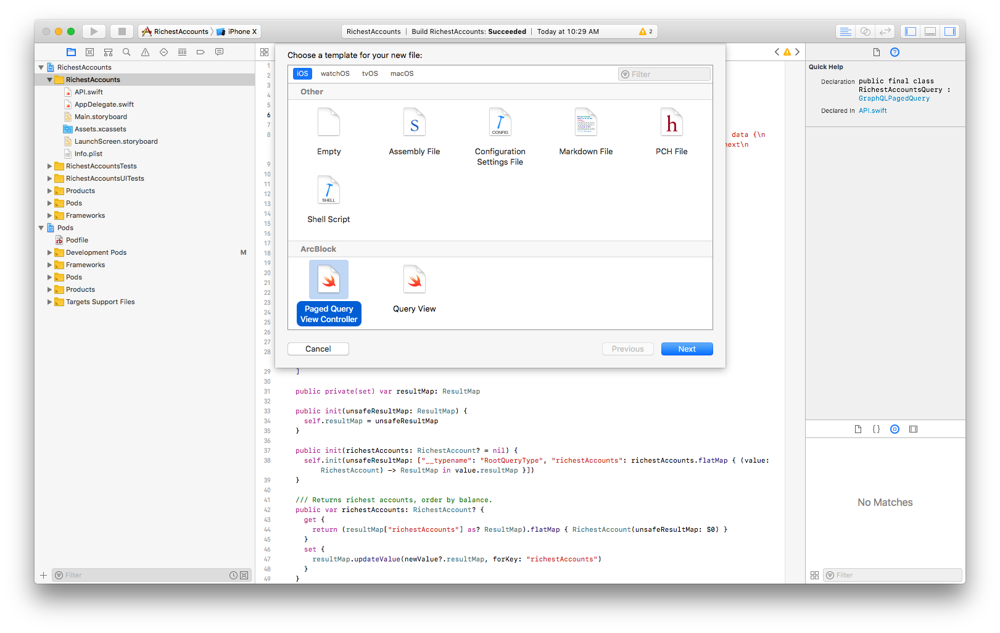Viewport: 1000px width, 633px height.
Task: Select the watchOS platform tab
Action: pyautogui.click(x=335, y=74)
